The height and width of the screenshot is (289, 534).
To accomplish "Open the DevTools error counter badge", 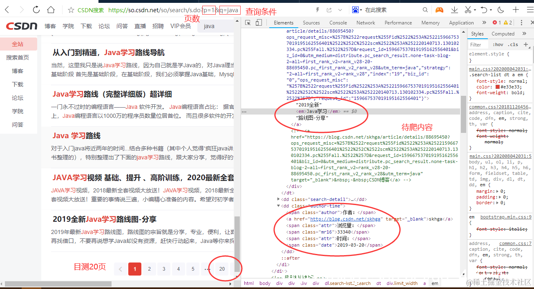I will (x=495, y=23).
